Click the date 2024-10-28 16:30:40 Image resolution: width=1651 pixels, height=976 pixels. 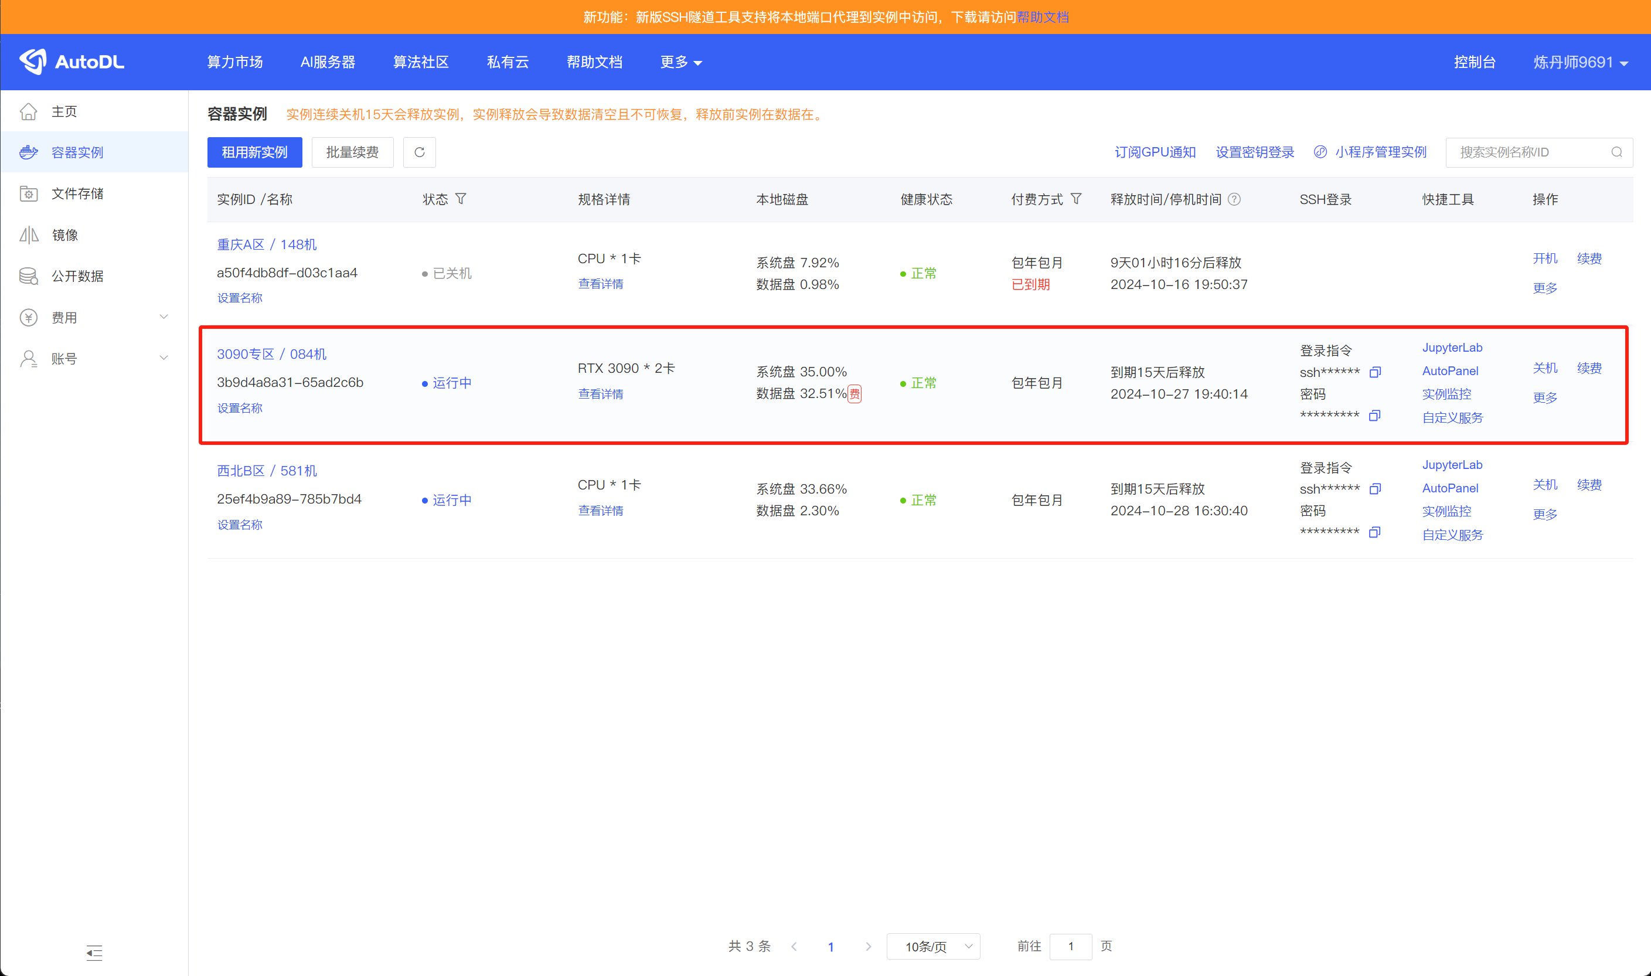pos(1179,511)
